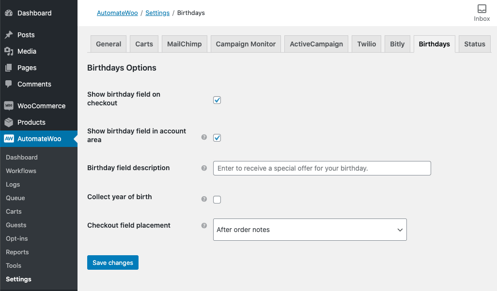Click the Dashboard gauge icon in sidebar

(9, 13)
